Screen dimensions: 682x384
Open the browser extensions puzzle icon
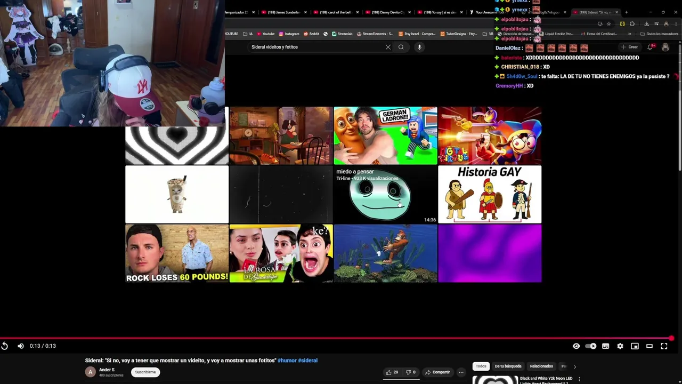coord(632,24)
